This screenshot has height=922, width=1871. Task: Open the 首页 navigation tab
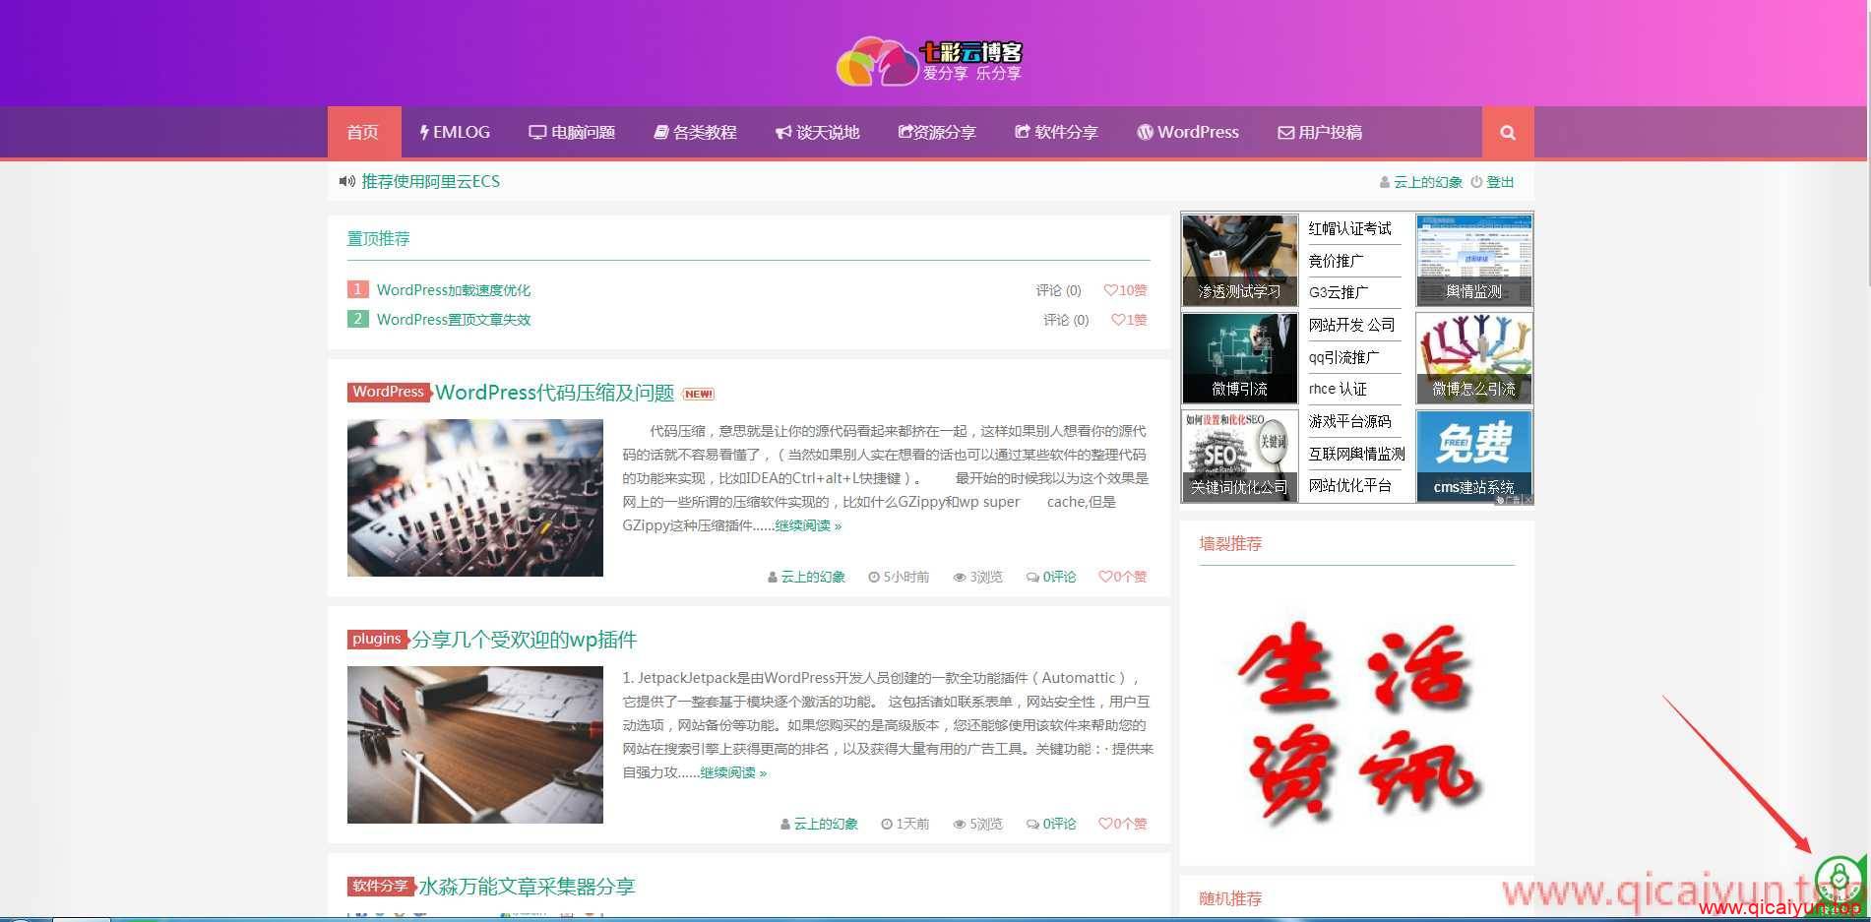point(363,133)
